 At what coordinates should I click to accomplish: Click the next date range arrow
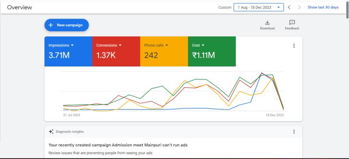299,7
